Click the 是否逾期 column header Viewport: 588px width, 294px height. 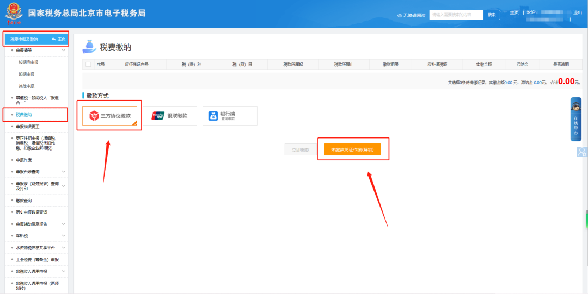click(561, 65)
